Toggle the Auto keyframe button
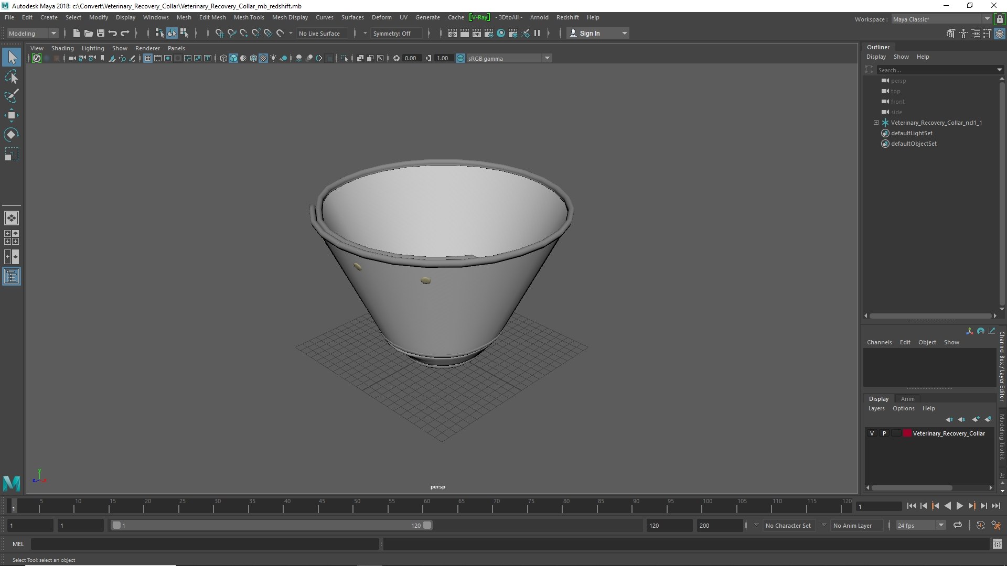The width and height of the screenshot is (1007, 566). pyautogui.click(x=980, y=525)
